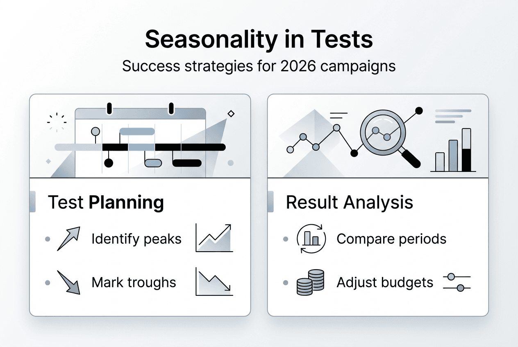The image size is (518, 347).
Task: Click the subtitle about 2026 campaigns
Action: point(259,65)
